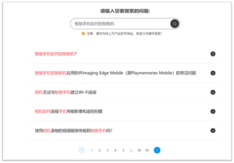The height and width of the screenshot is (163, 234).
Task: Jump to page 58 of results
Action: pyautogui.click(x=139, y=150)
